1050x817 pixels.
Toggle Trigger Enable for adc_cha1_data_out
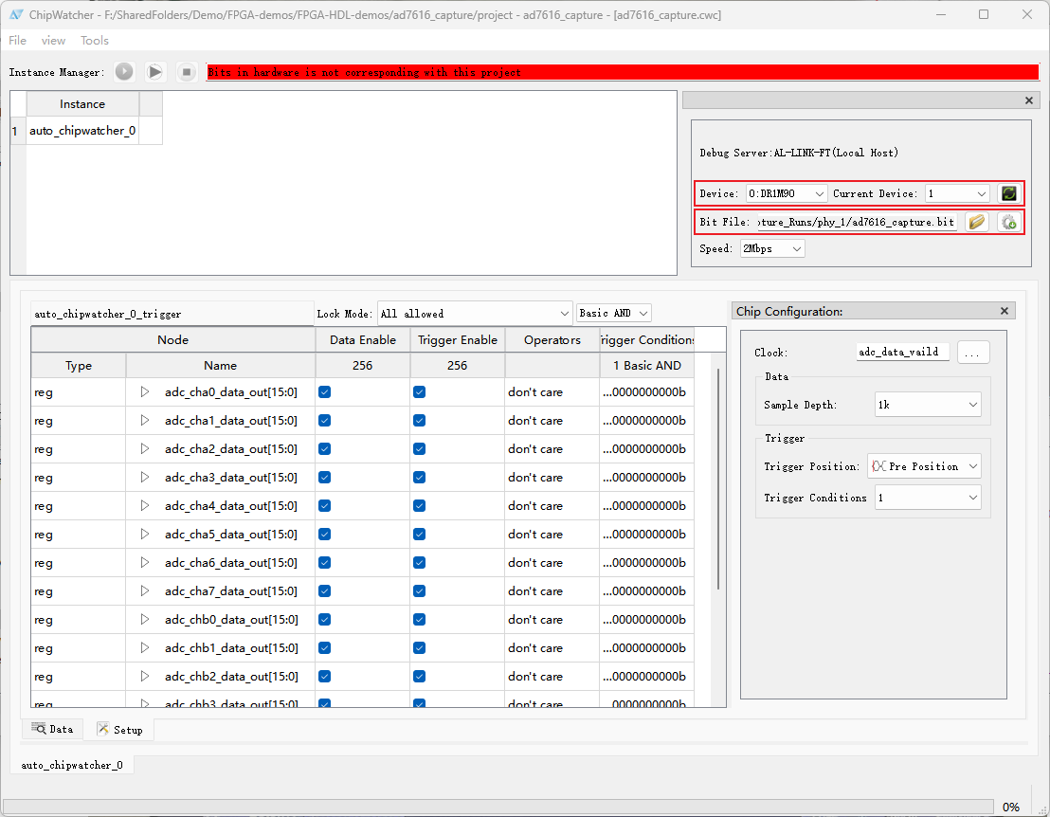419,421
